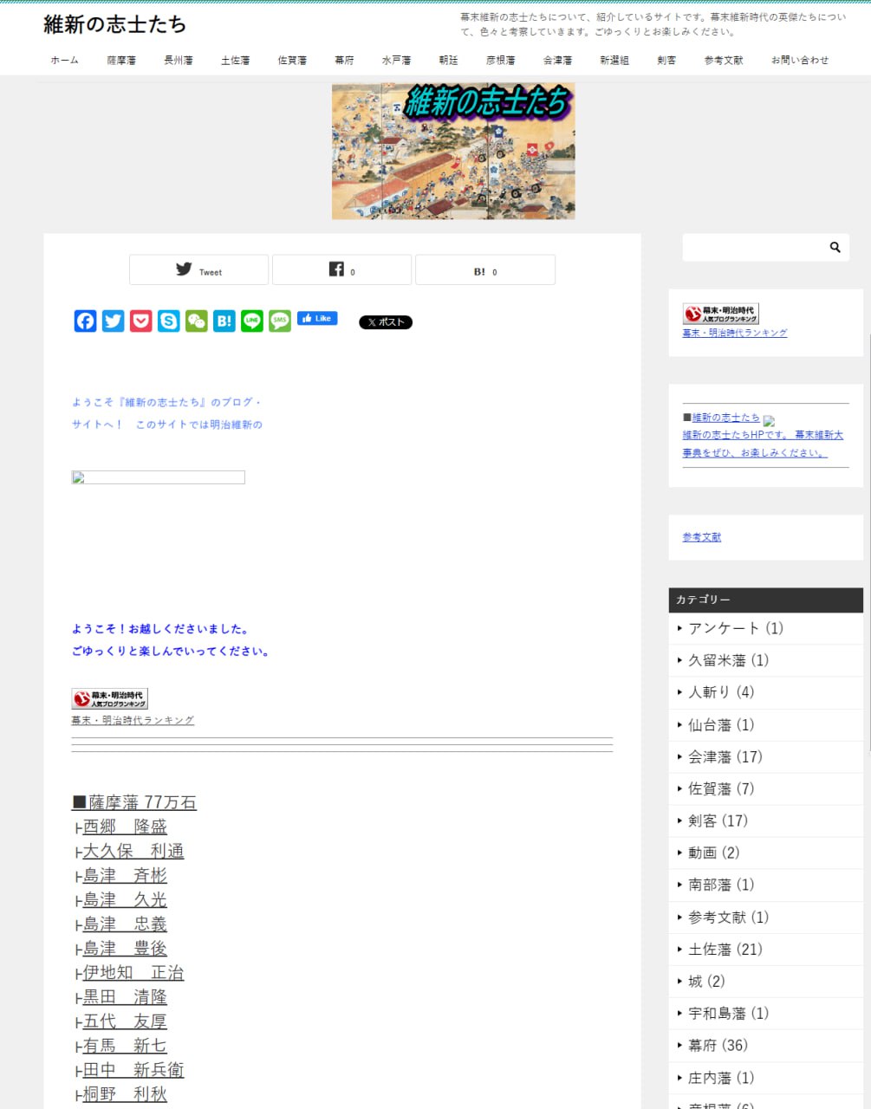
Task: Open the 黒田 清隆 link
Action: (125, 996)
